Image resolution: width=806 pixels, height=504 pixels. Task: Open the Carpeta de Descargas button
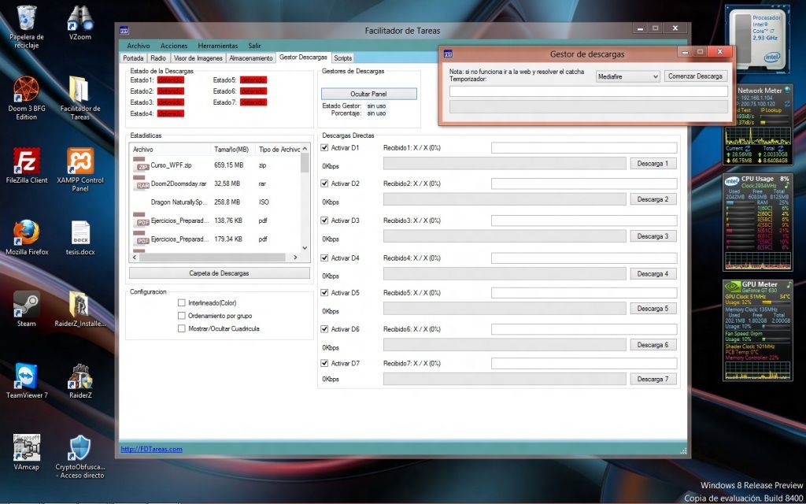coord(219,273)
